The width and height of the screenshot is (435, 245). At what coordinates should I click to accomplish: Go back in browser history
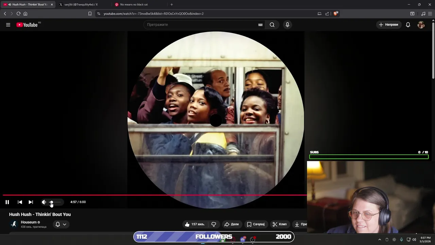tap(5, 14)
